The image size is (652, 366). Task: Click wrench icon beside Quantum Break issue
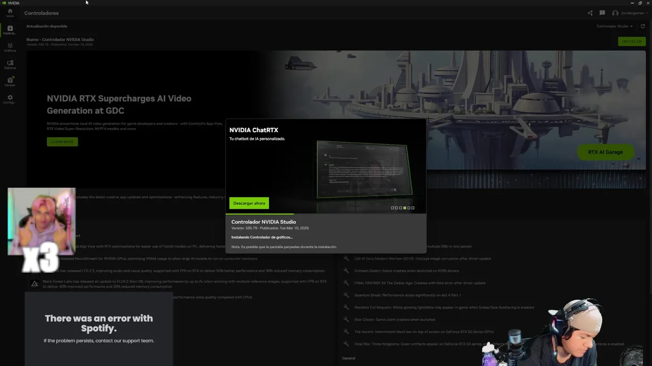(346, 295)
